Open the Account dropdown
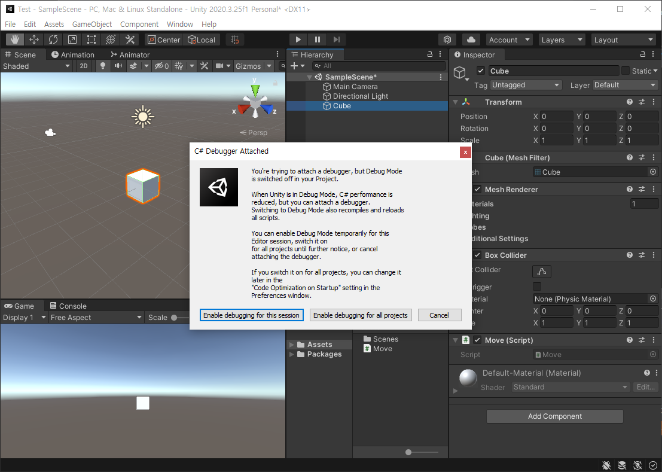This screenshot has width=662, height=472. coord(509,39)
